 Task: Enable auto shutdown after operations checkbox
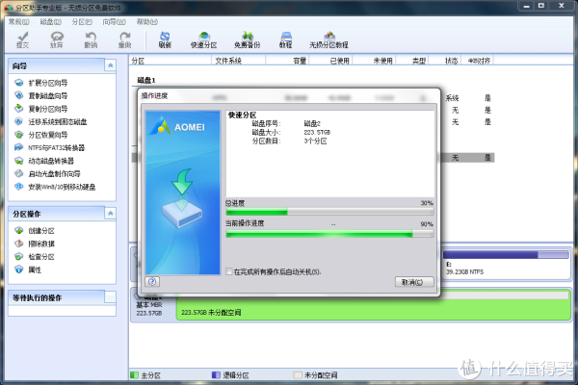pyautogui.click(x=229, y=271)
